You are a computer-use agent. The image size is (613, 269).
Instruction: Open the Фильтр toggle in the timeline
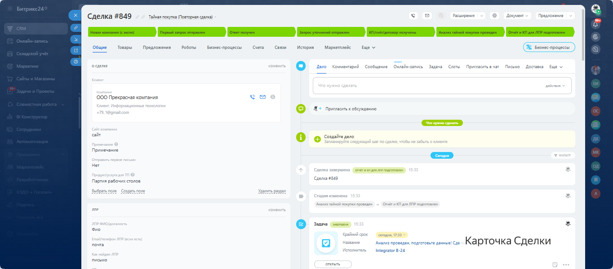[x=563, y=156]
